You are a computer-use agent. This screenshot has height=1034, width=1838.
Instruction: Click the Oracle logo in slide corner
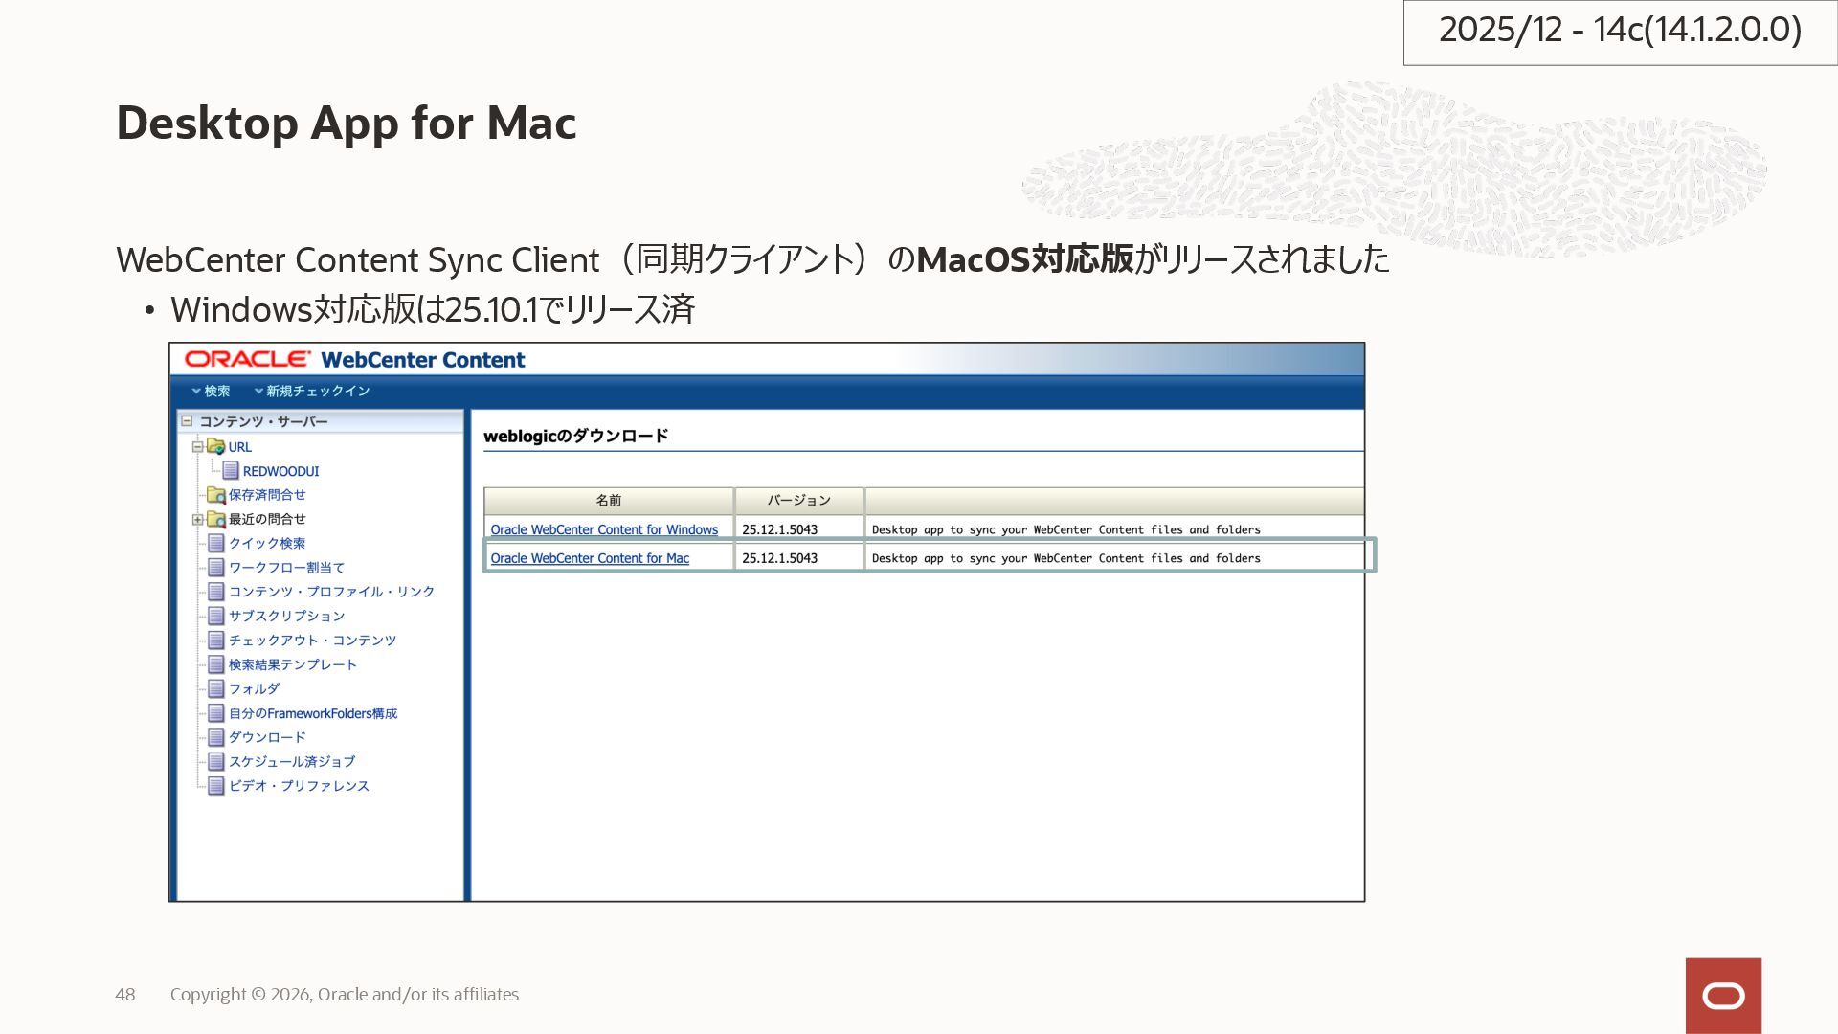(x=1723, y=996)
